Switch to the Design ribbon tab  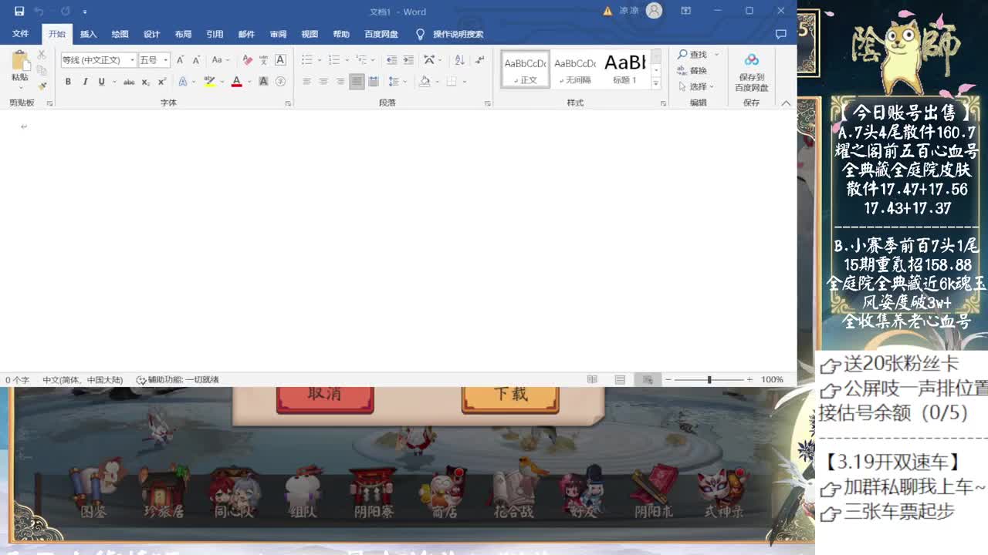coord(152,34)
